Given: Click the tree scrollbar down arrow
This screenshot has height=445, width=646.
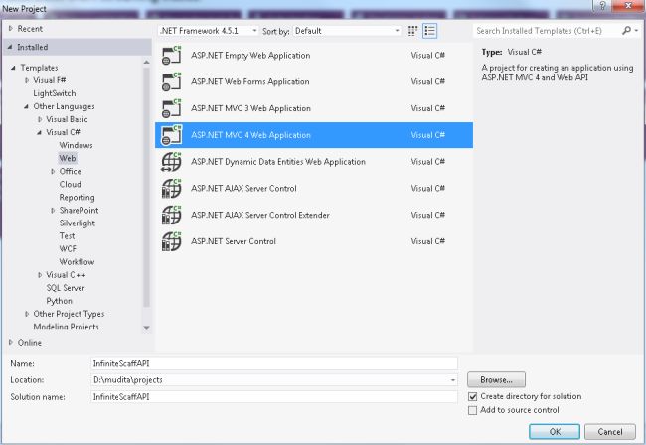Looking at the screenshot, I should [146, 328].
